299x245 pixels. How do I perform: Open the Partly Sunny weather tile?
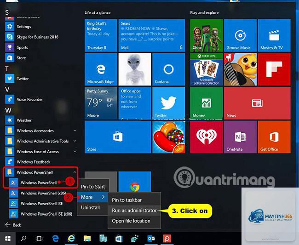point(101,103)
